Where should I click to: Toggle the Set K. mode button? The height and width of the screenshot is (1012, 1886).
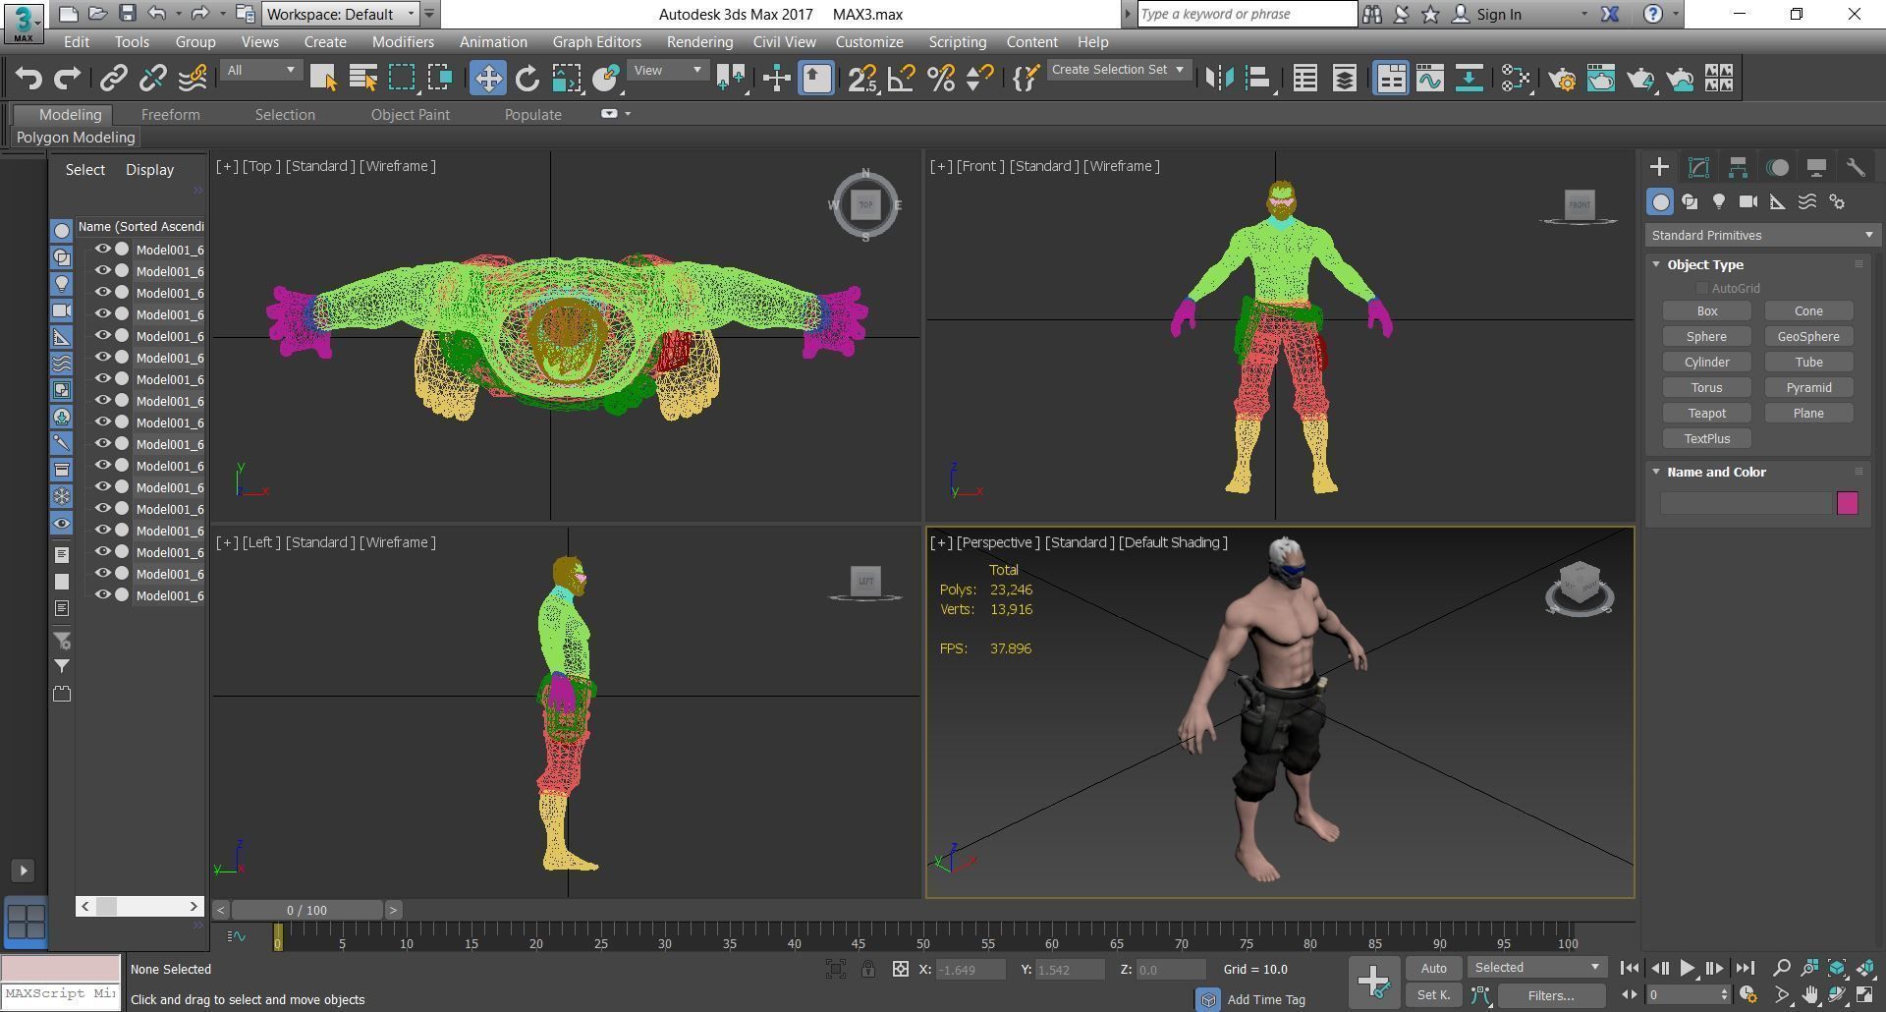1433,995
